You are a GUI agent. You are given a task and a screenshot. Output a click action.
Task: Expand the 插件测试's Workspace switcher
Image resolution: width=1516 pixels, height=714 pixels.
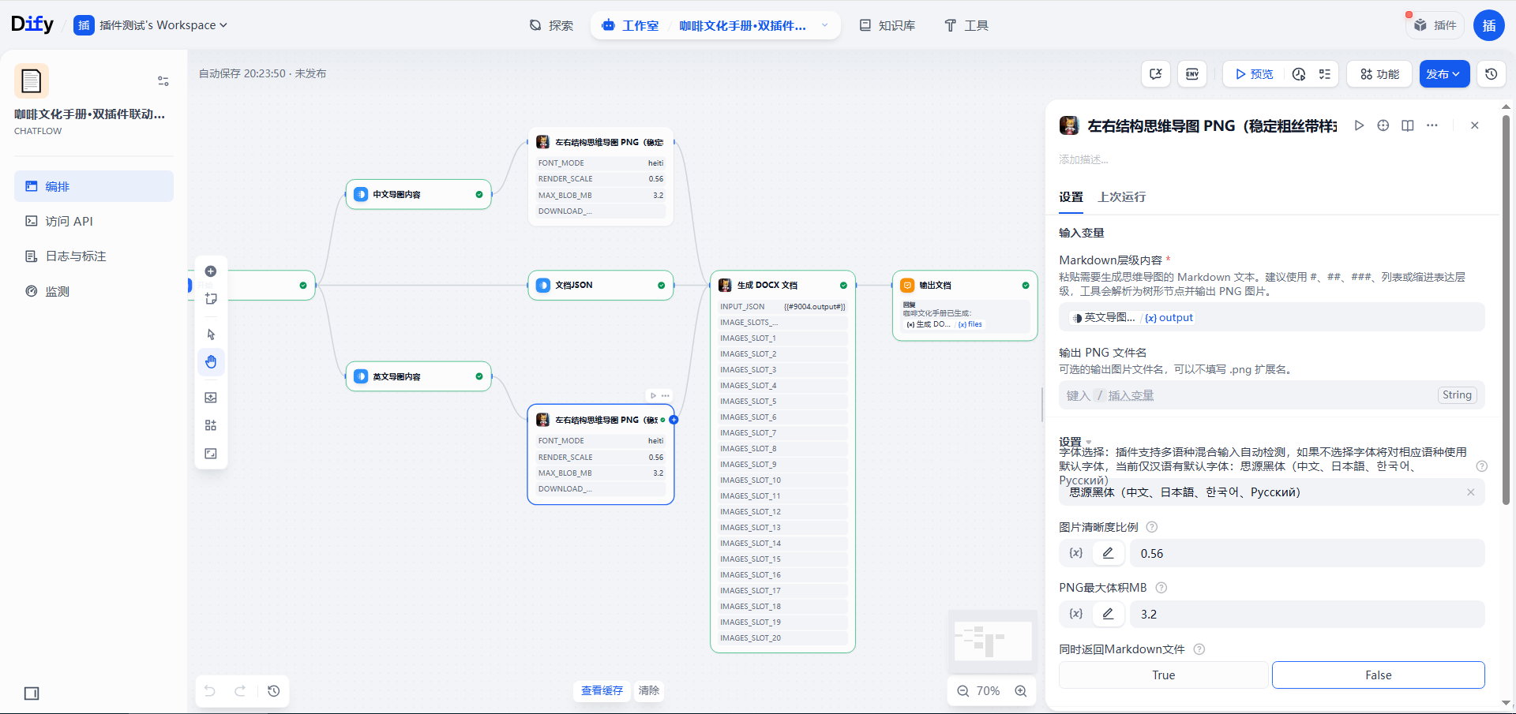click(150, 25)
